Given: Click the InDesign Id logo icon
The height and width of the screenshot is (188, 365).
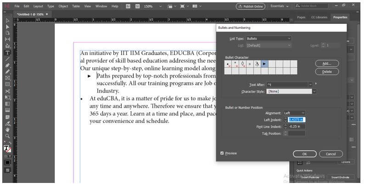Looking at the screenshot, I should [x=7, y=6].
